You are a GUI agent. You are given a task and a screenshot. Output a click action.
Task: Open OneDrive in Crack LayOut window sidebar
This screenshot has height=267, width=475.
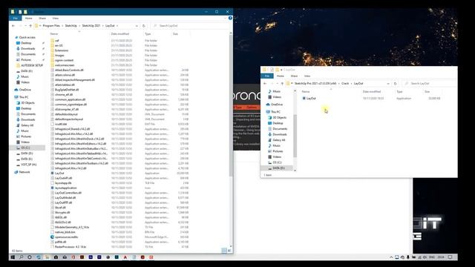pos(277,105)
